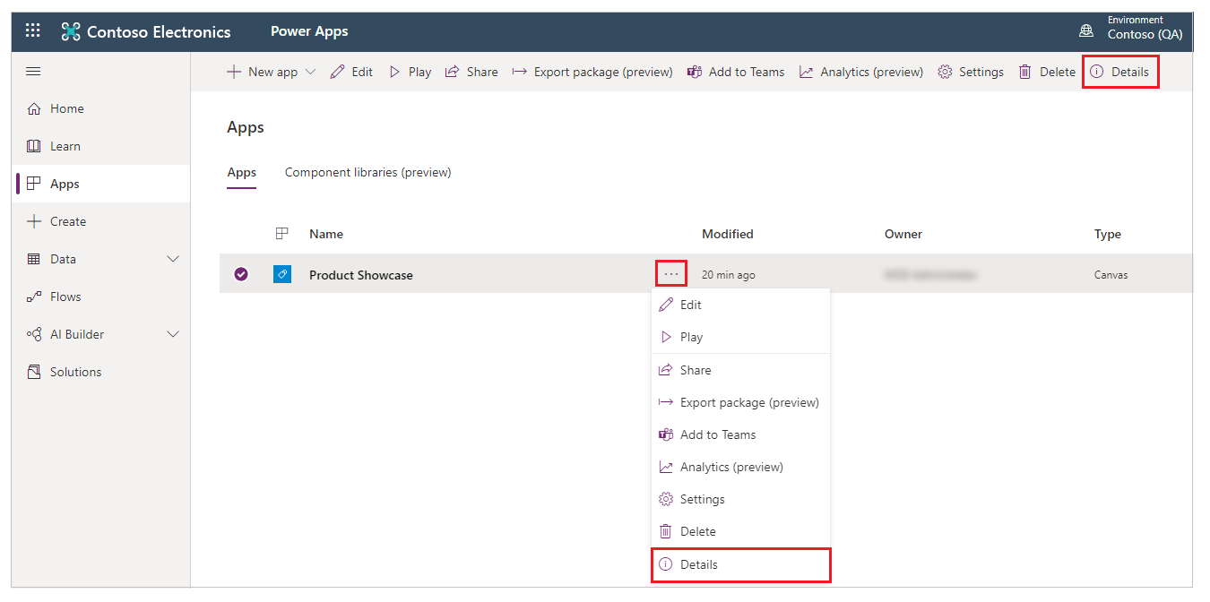This screenshot has height=602, width=1210.
Task: Open Analytics (preview) from the toolbar
Action: tap(860, 72)
